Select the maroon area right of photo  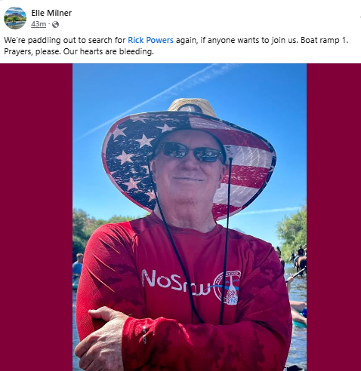334,217
